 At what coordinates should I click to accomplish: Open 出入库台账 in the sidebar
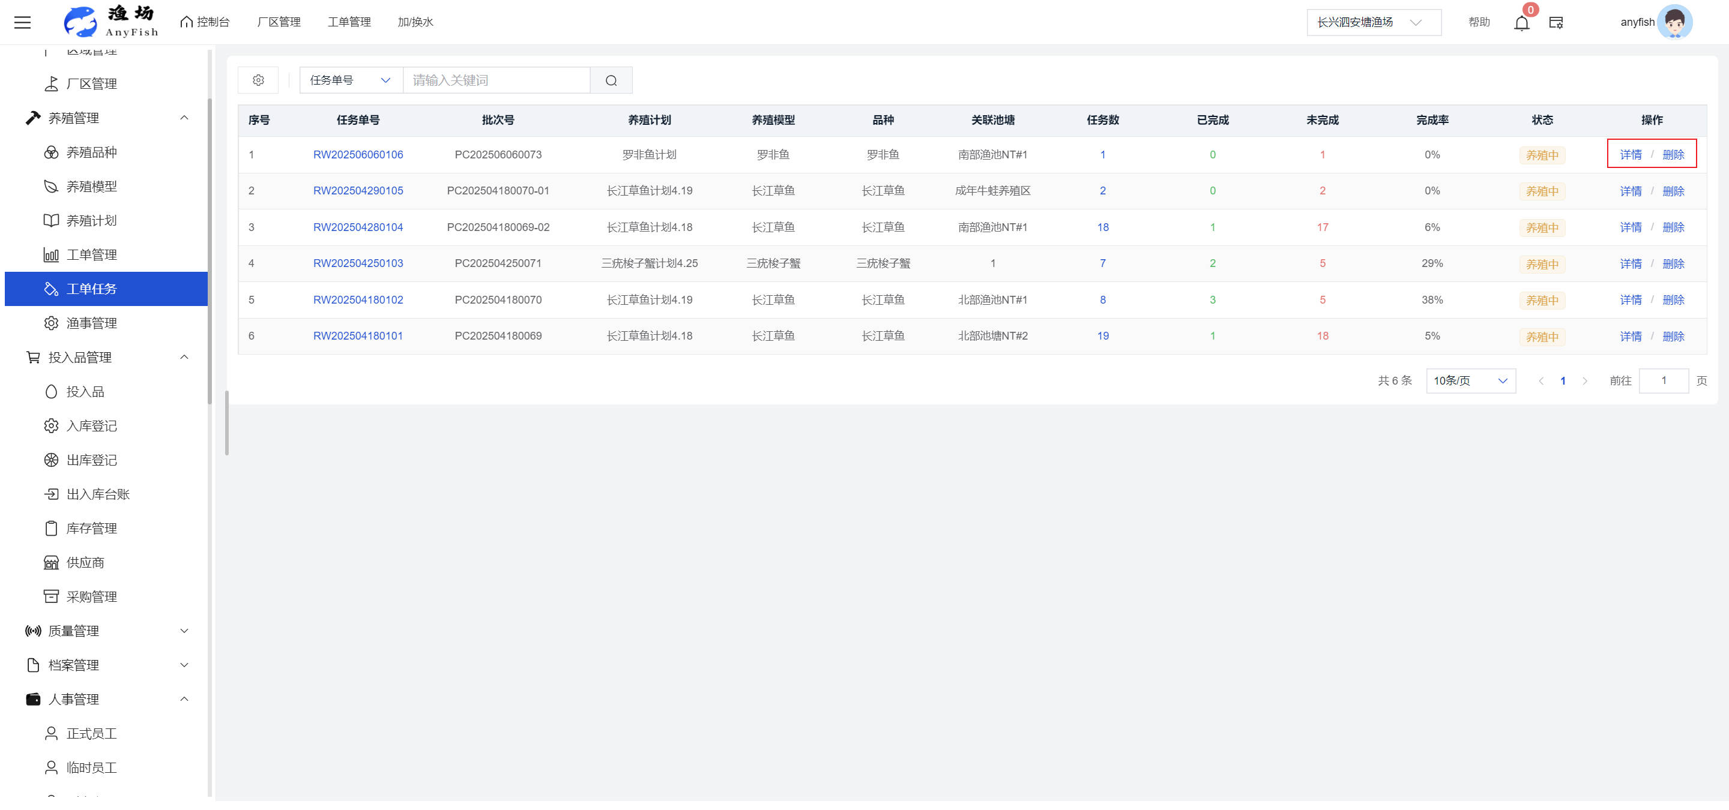point(97,494)
